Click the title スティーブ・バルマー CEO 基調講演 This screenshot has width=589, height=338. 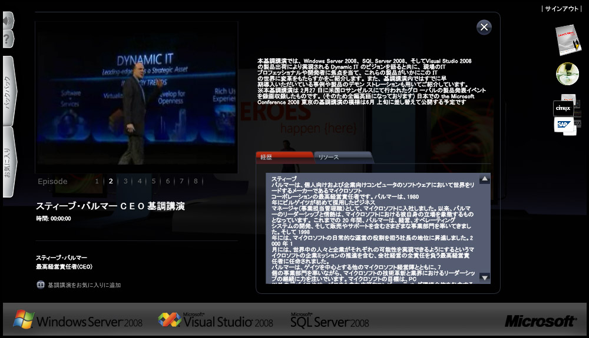point(111,206)
